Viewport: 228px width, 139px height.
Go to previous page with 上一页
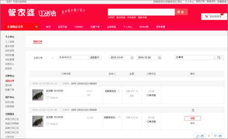pyautogui.click(x=199, y=136)
